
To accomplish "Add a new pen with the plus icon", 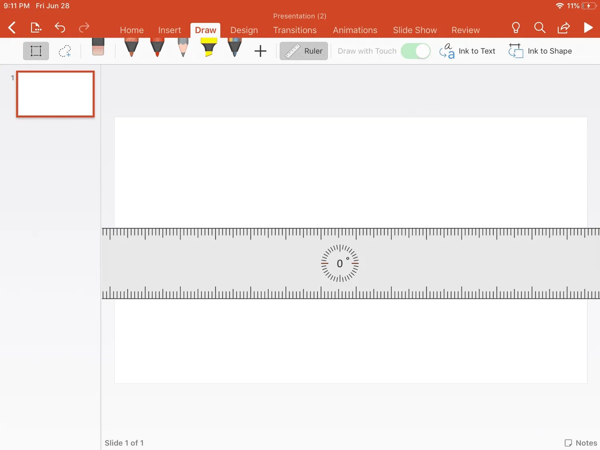I will [260, 51].
